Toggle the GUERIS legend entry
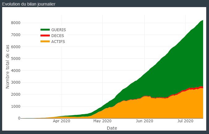The width and height of the screenshot is (209, 134). 53,30
